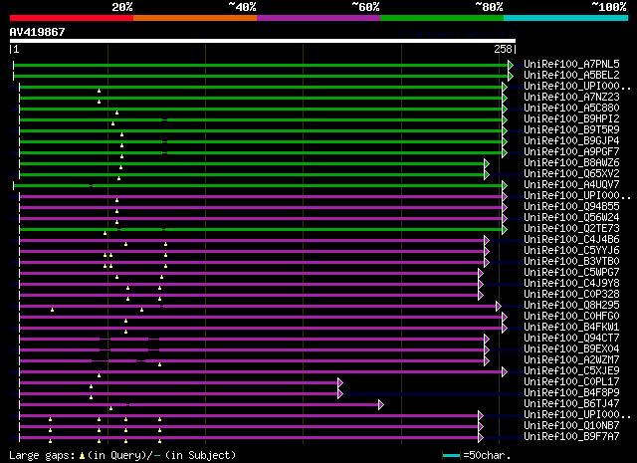The height and width of the screenshot is (463, 637).
Task: Click the arrowhead at end of Q65XV2 row
Action: 487,175
